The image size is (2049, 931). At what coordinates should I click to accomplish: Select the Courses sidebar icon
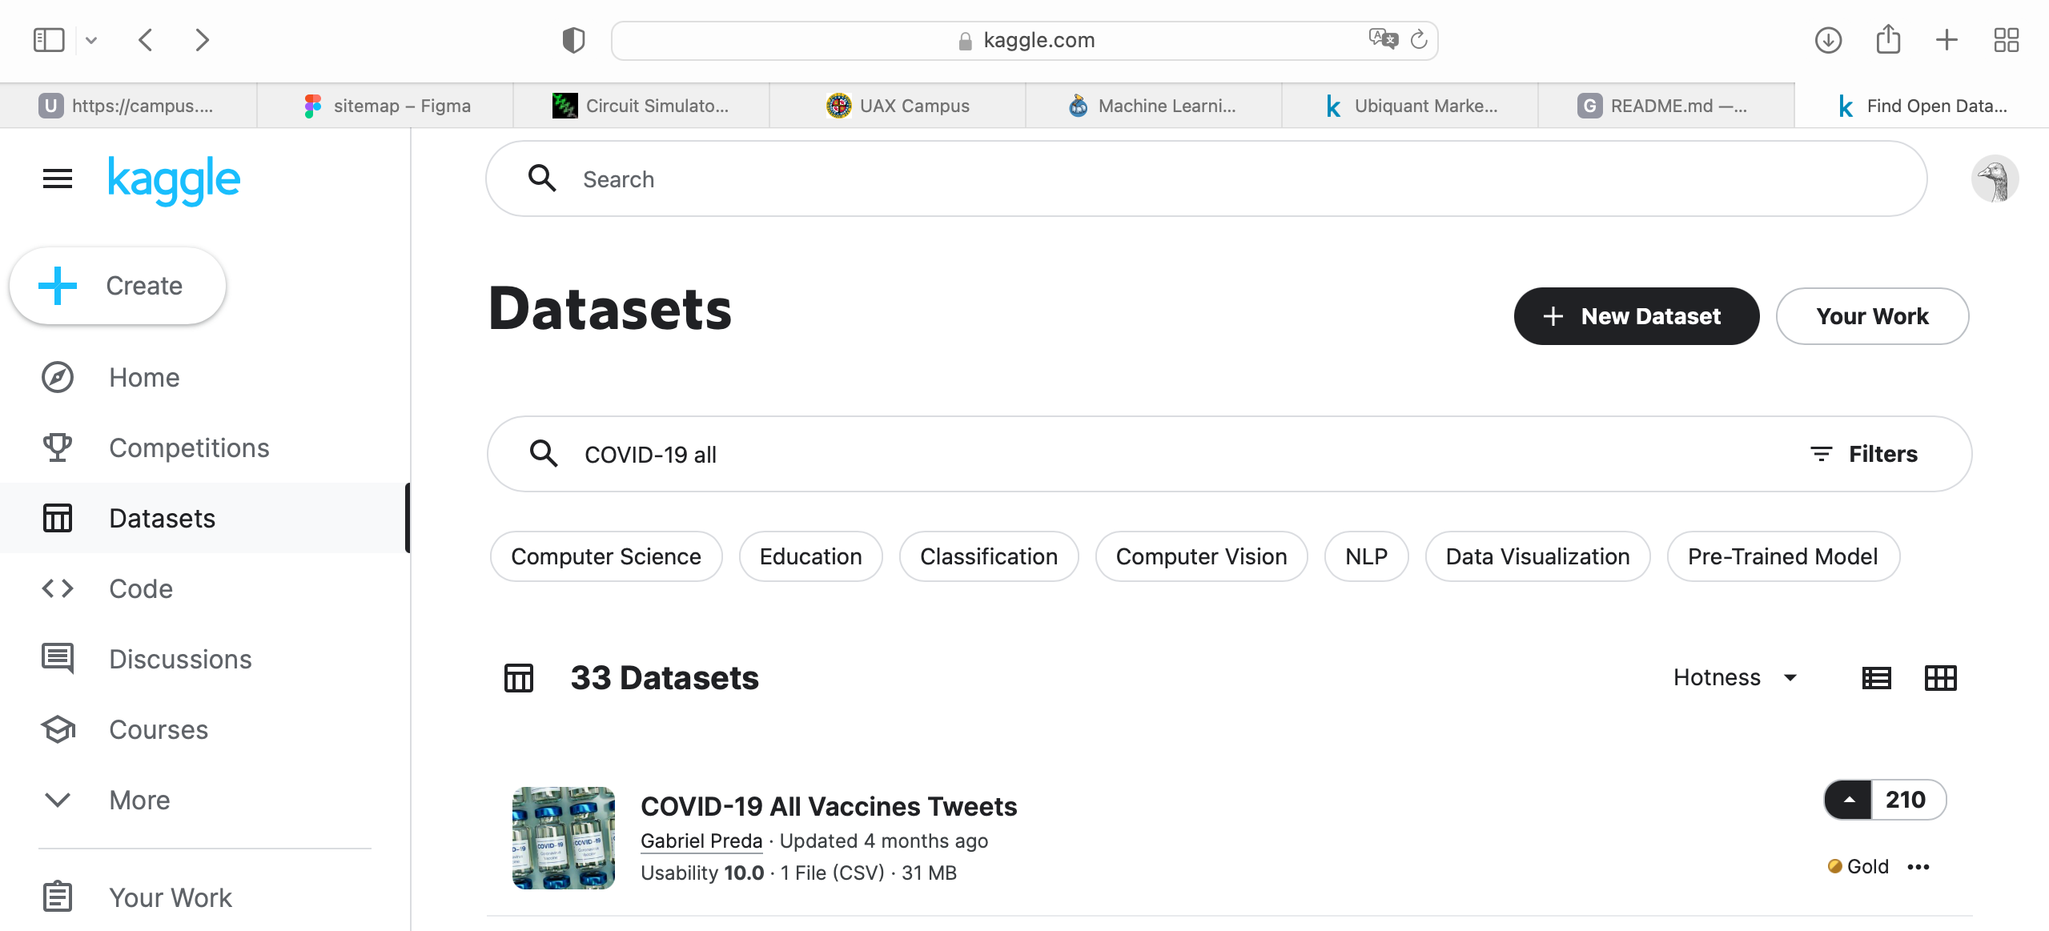pos(57,729)
